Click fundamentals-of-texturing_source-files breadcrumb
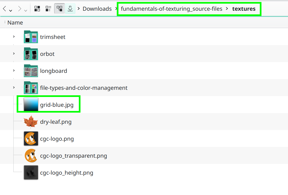The height and width of the screenshot is (195, 288). pos(171,9)
